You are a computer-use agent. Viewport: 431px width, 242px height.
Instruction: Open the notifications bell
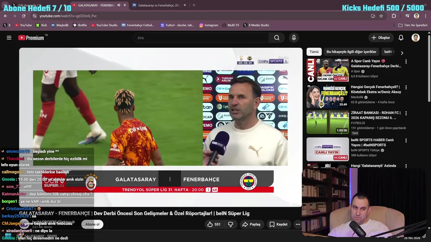click(x=401, y=38)
